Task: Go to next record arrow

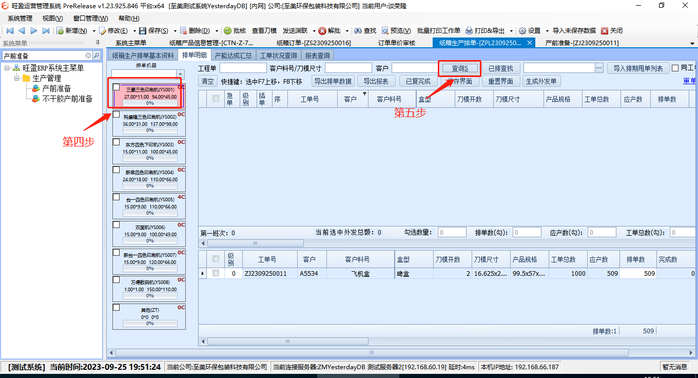Action: click(x=34, y=31)
